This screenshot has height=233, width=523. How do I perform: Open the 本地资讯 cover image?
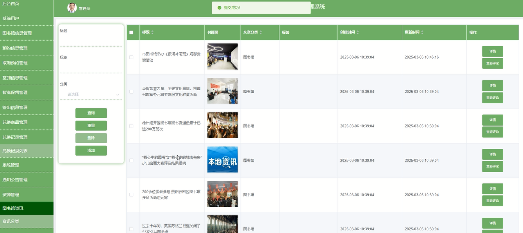tap(223, 160)
